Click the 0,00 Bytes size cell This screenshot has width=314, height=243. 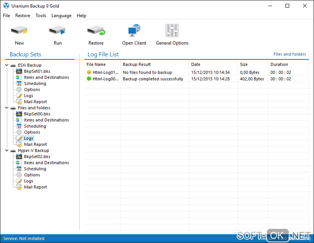[250, 72]
